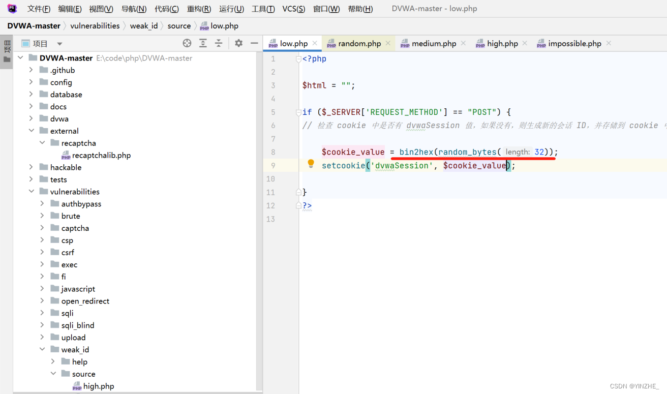Click the expand all icon in project panel
This screenshot has height=394, width=667.
pos(203,43)
